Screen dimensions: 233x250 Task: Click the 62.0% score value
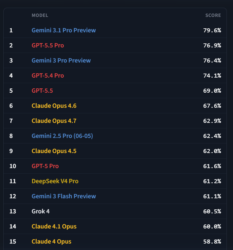pos(212,151)
